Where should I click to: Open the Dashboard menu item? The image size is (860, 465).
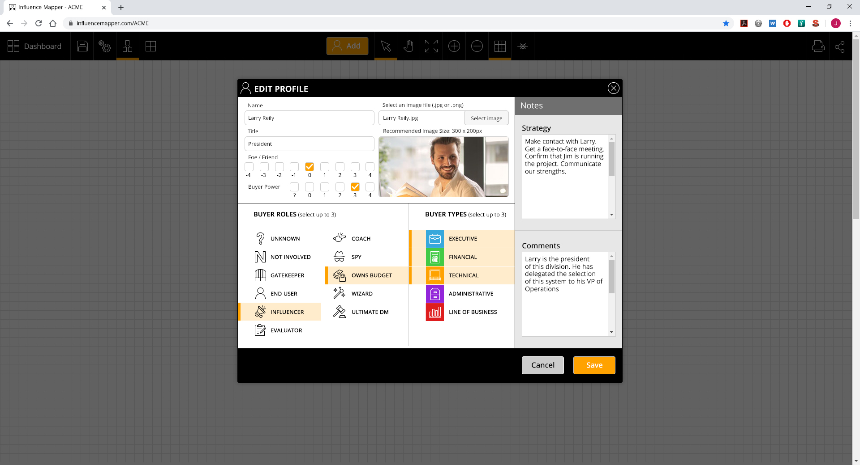[x=35, y=46]
